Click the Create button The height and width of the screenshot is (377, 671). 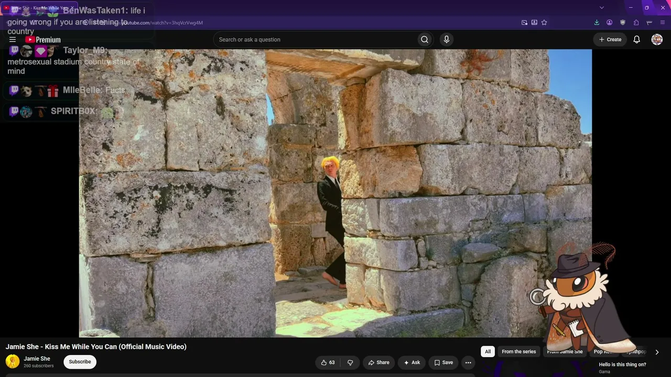(x=610, y=39)
